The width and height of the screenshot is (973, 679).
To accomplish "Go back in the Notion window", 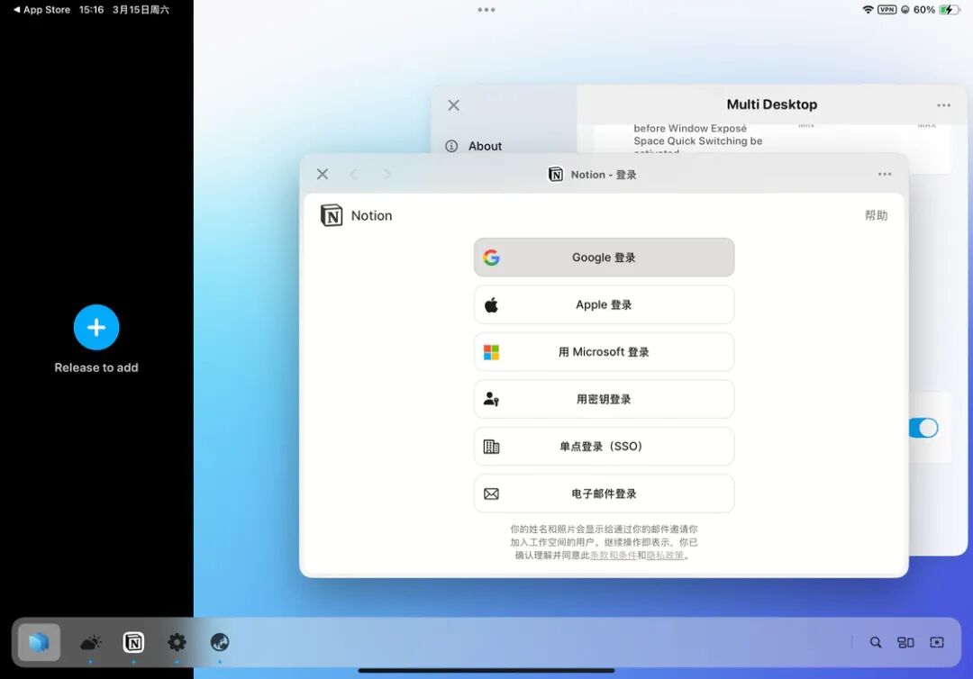I will click(354, 174).
